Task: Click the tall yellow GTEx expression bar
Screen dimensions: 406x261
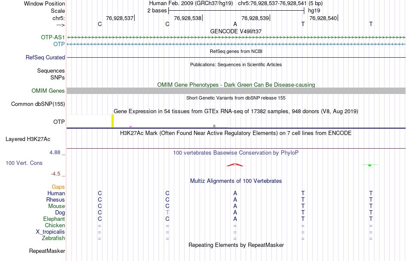Action: pyautogui.click(x=113, y=121)
